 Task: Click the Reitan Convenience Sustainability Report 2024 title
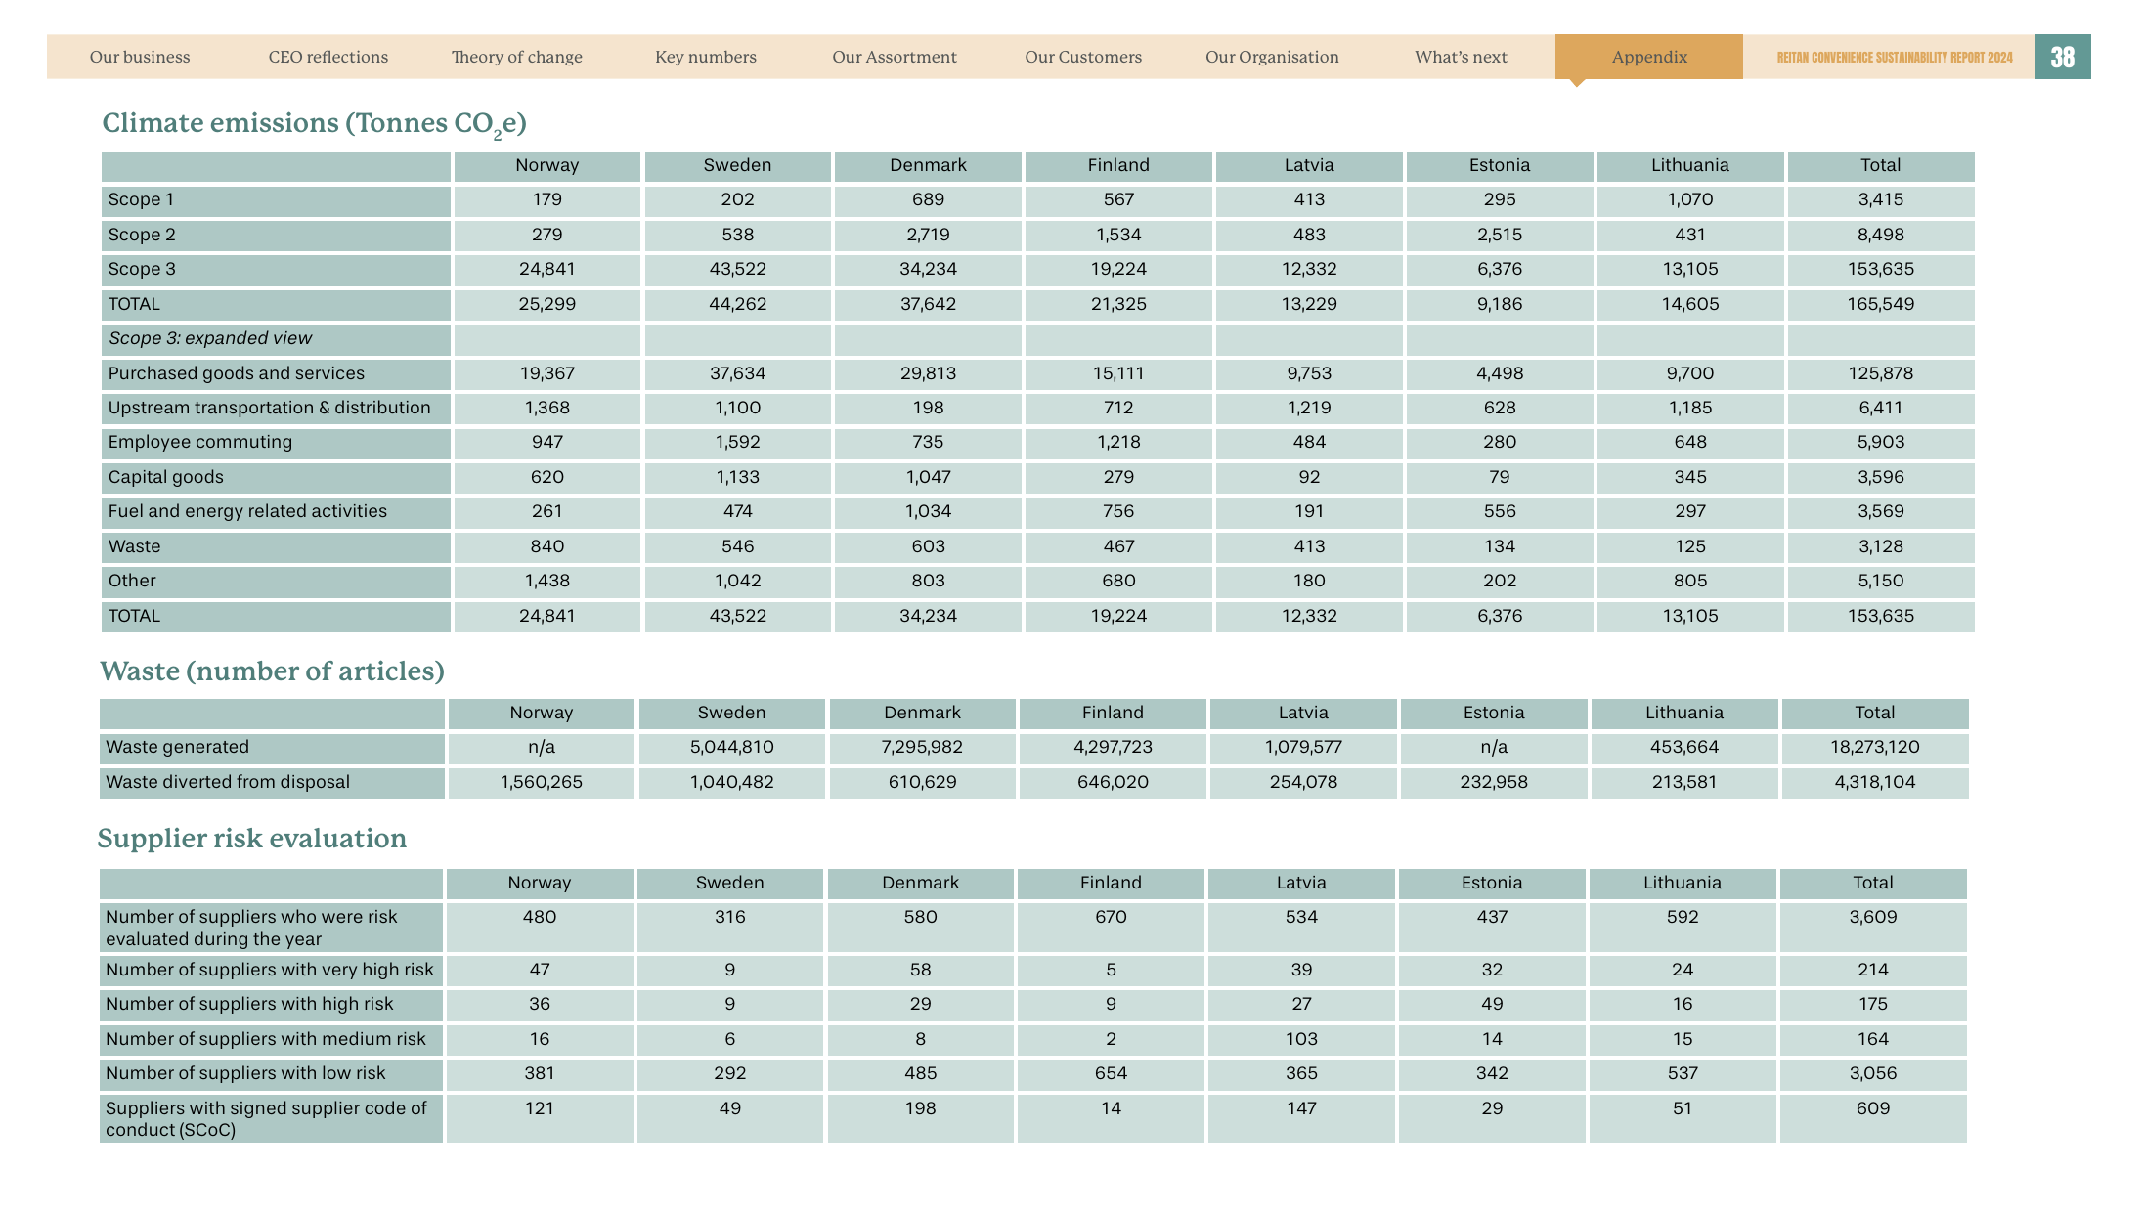pos(1895,58)
